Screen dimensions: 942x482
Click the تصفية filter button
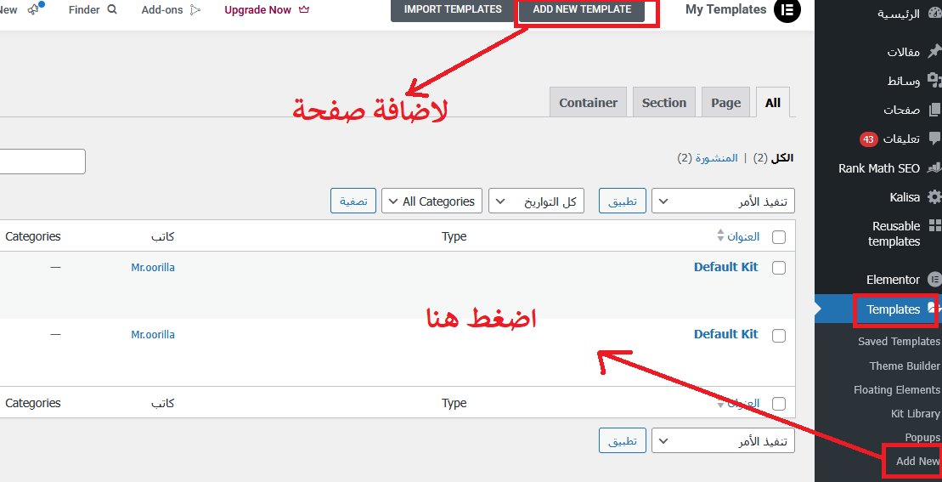(x=353, y=201)
